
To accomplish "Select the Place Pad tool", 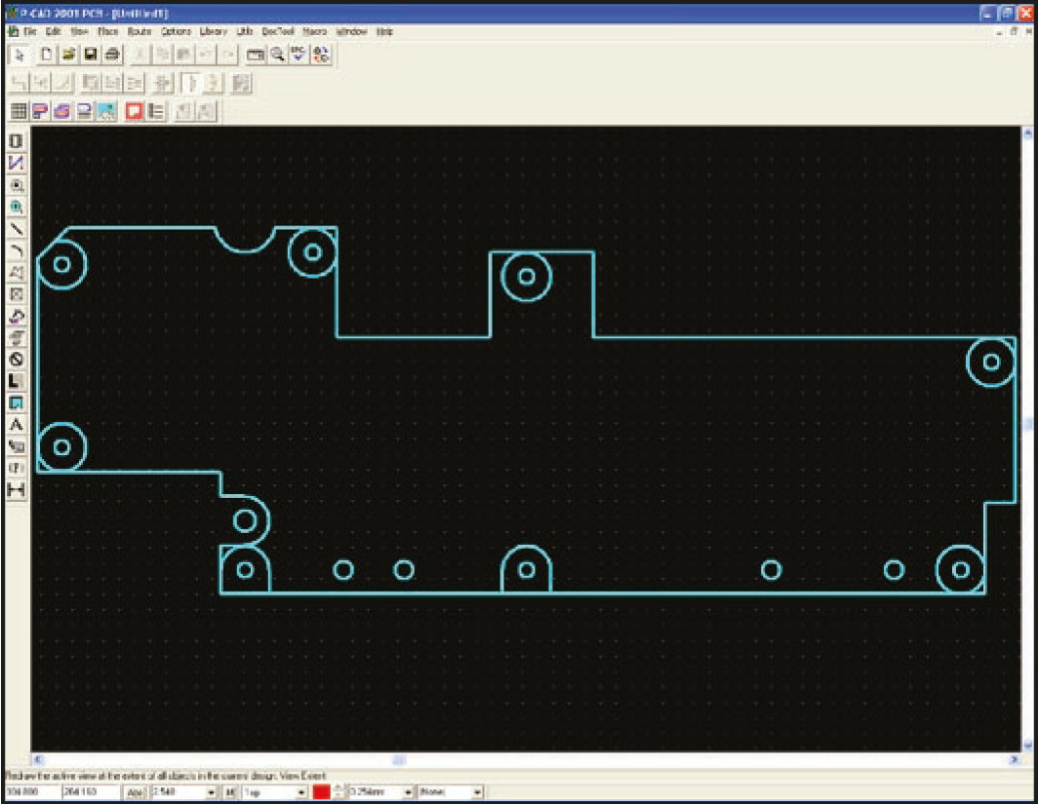I will [17, 185].
